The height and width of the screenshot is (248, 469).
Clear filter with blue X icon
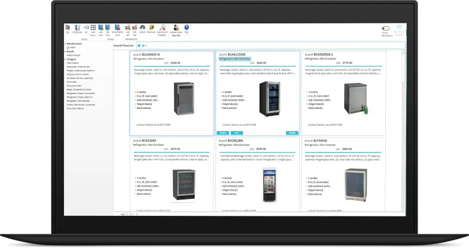tap(139, 46)
